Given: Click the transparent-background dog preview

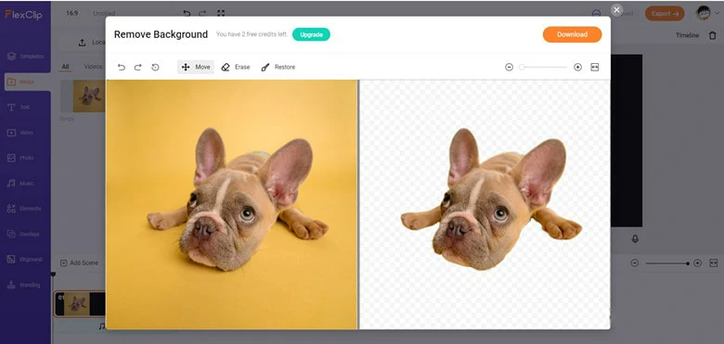Looking at the screenshot, I should pyautogui.click(x=485, y=204).
